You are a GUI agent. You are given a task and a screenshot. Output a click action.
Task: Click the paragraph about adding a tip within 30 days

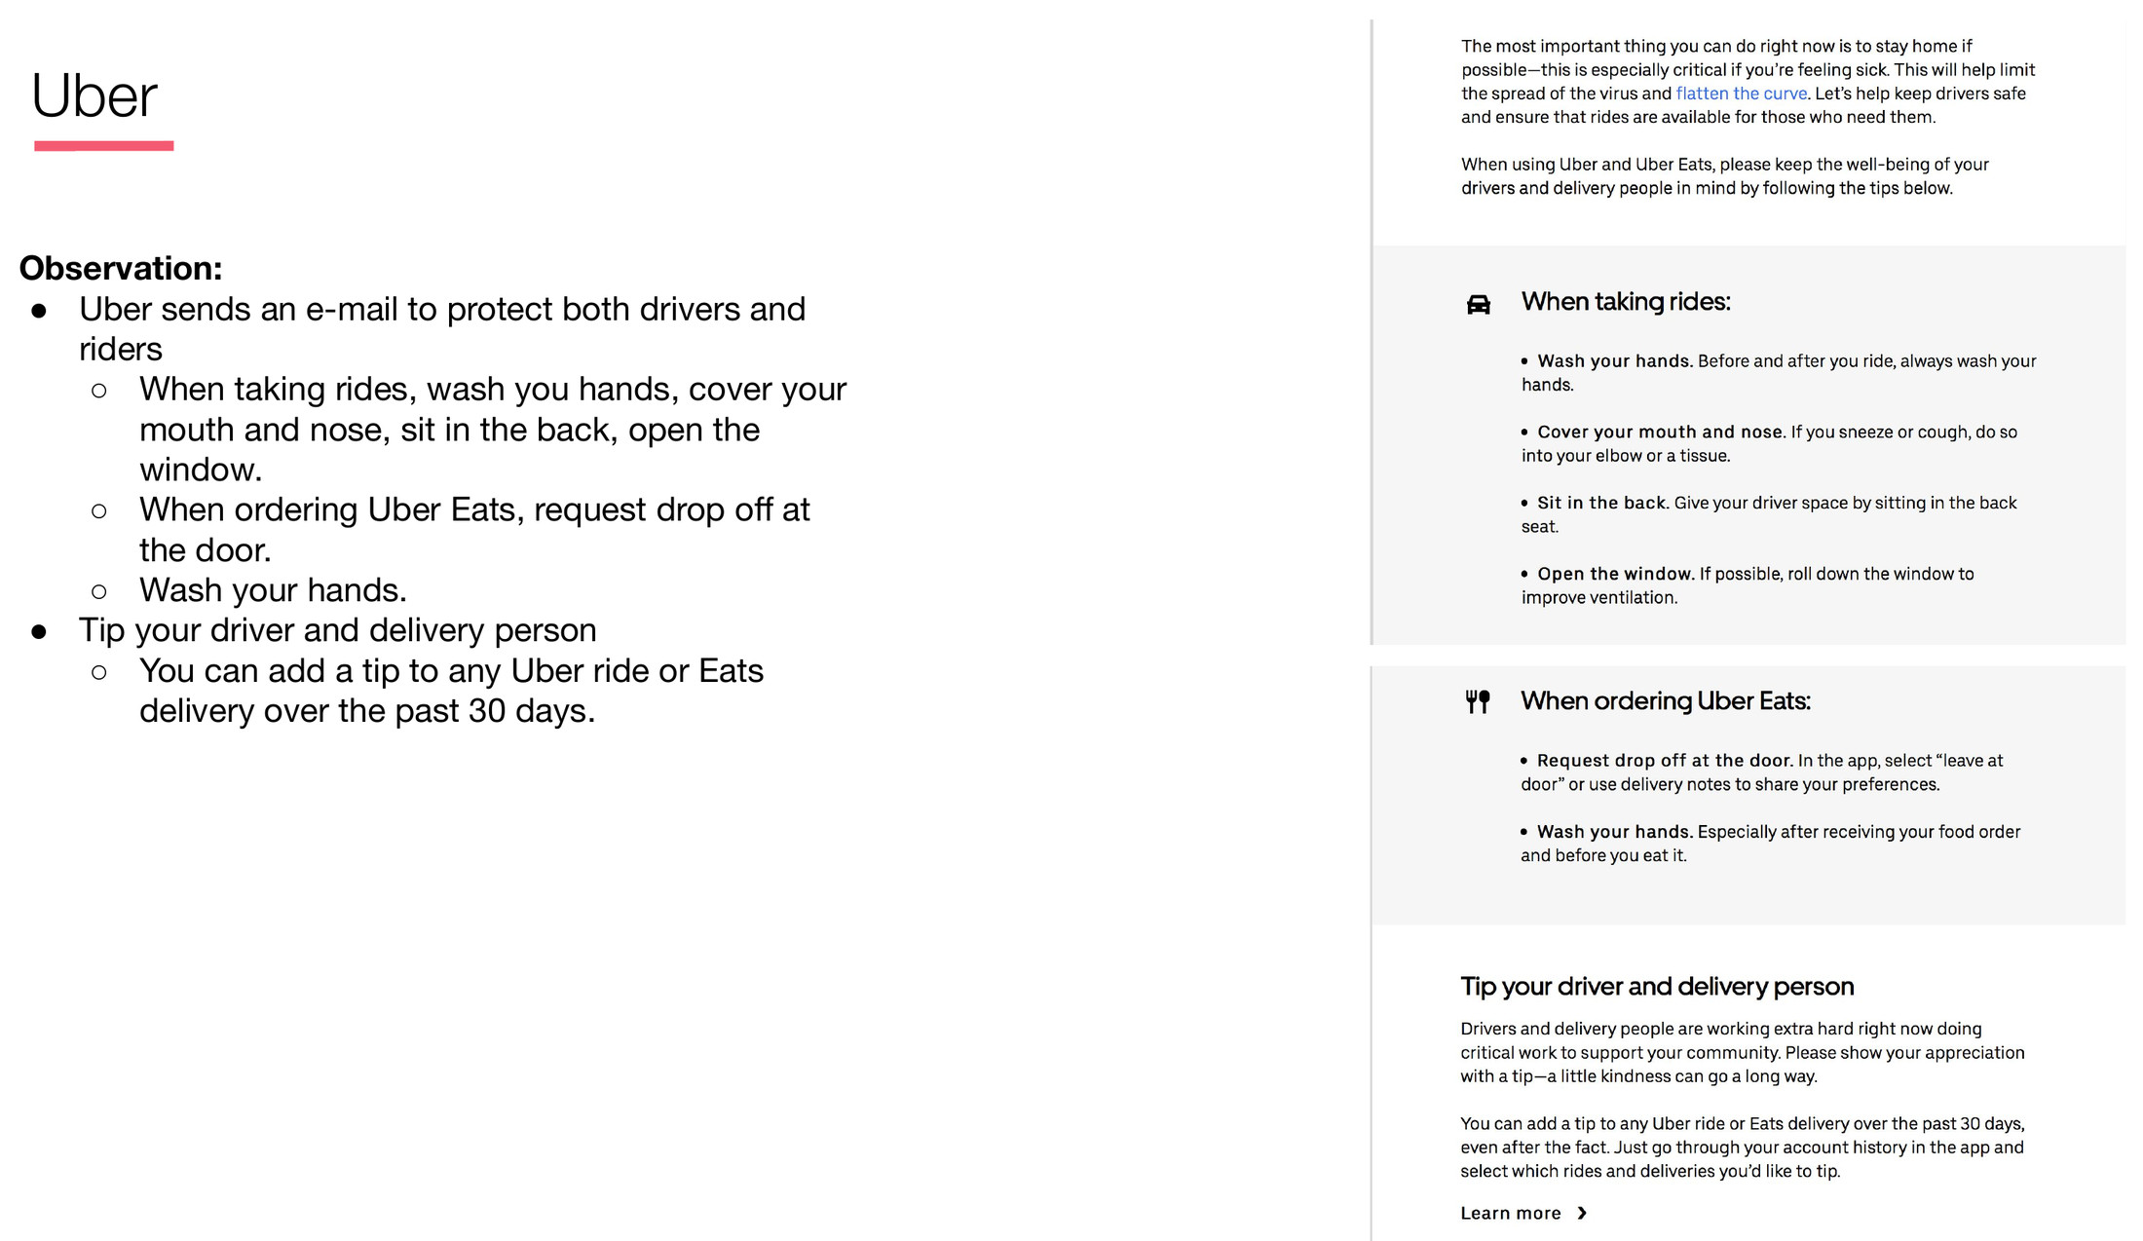[x=1743, y=1147]
